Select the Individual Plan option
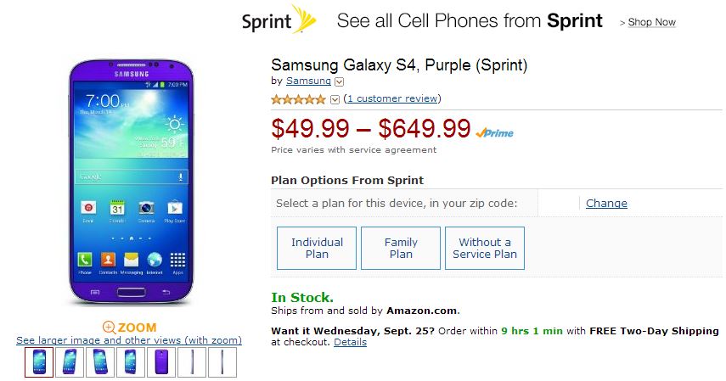Image resolution: width=726 pixels, height=381 pixels. pos(317,248)
